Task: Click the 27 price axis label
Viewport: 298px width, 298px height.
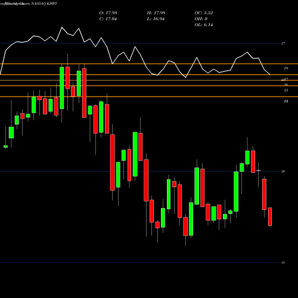Action: 283,44
